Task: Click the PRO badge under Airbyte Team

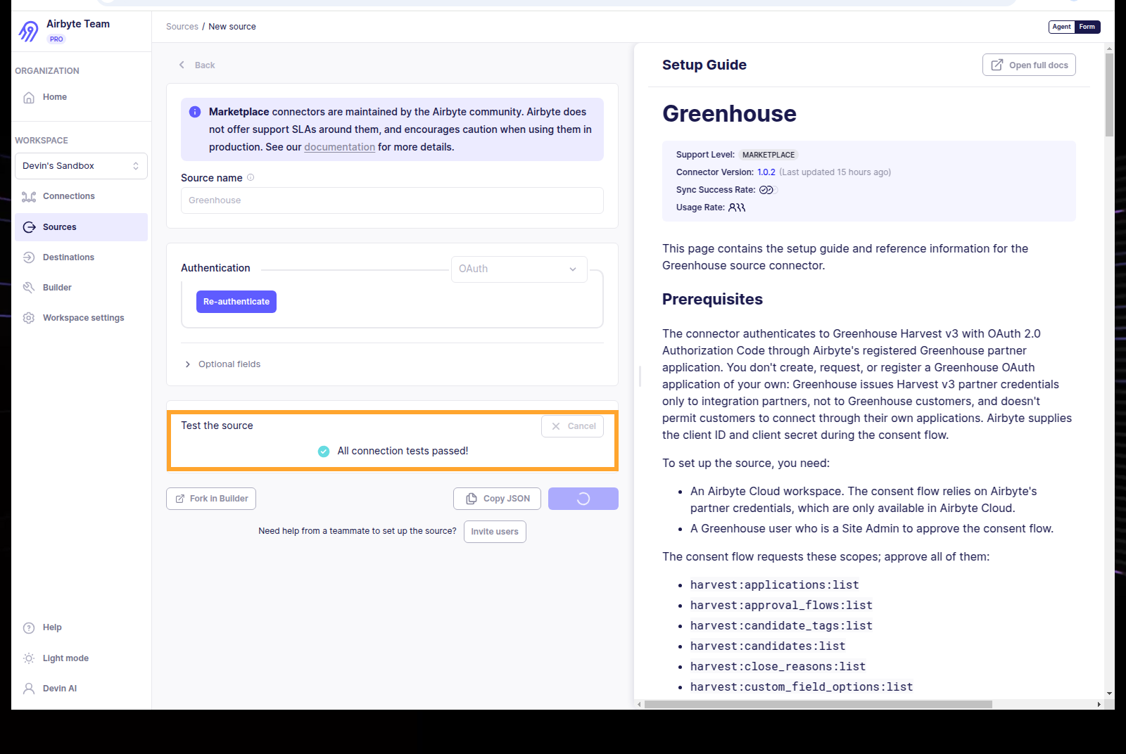Action: click(56, 39)
